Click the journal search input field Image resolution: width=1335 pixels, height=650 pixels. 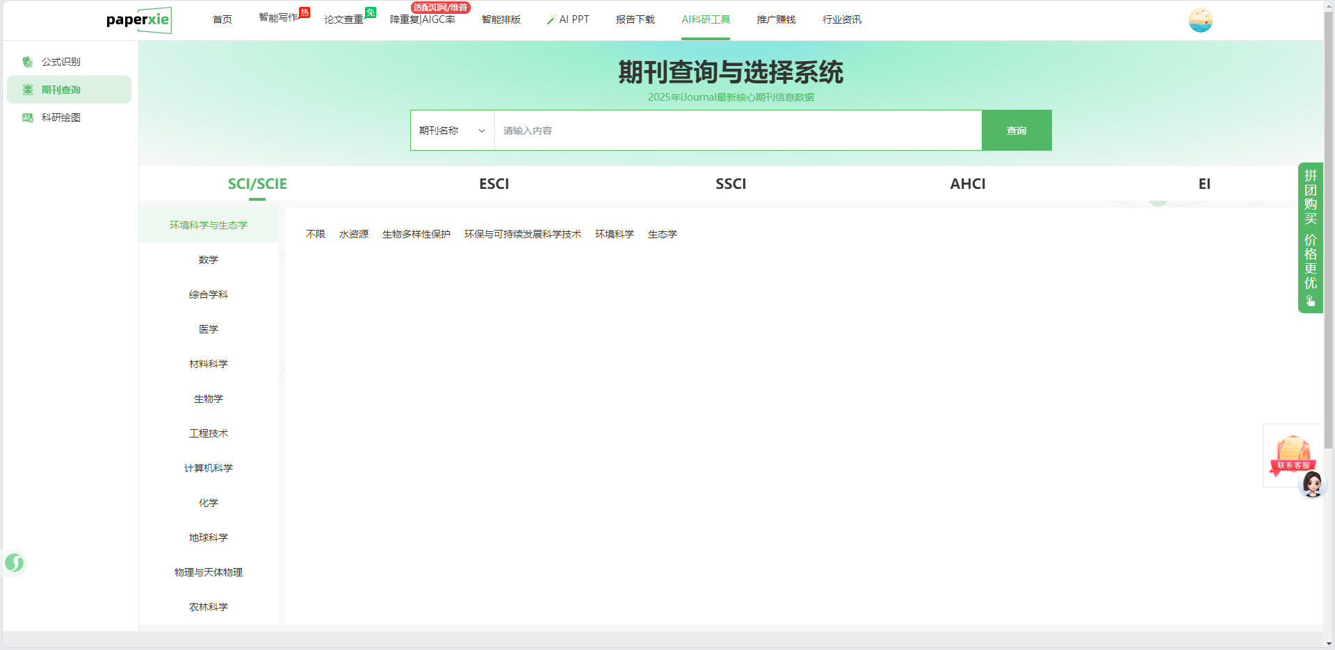[x=737, y=131]
